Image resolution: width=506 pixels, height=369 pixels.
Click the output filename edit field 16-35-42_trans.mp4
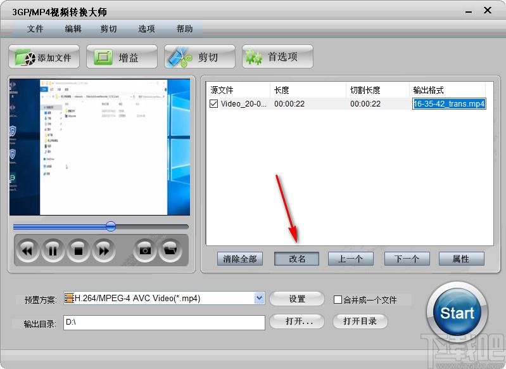[x=449, y=104]
